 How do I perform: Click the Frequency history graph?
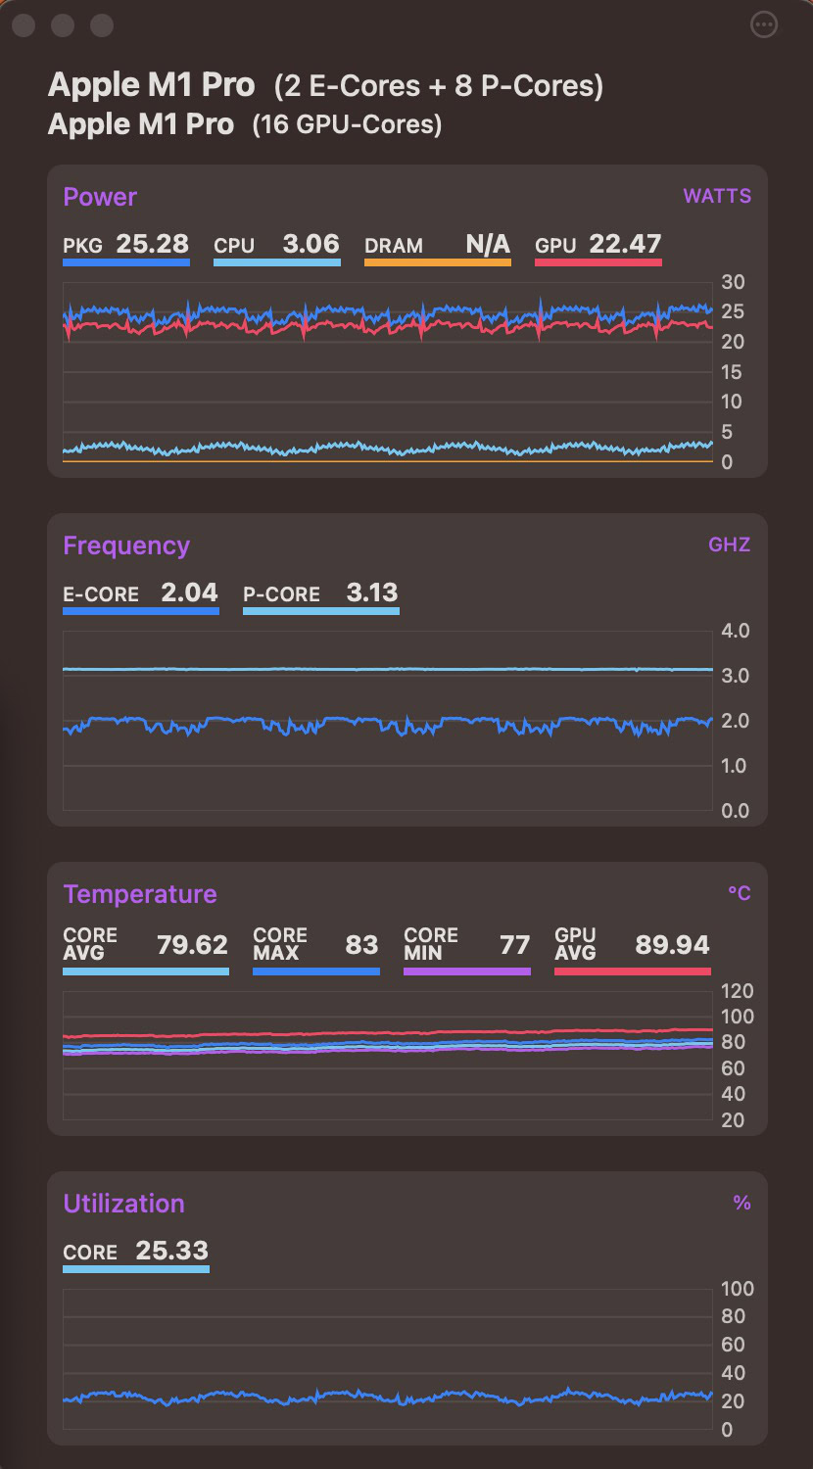pos(388,721)
